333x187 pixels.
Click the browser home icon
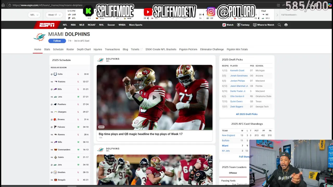pyautogui.click(x=3, y=5)
